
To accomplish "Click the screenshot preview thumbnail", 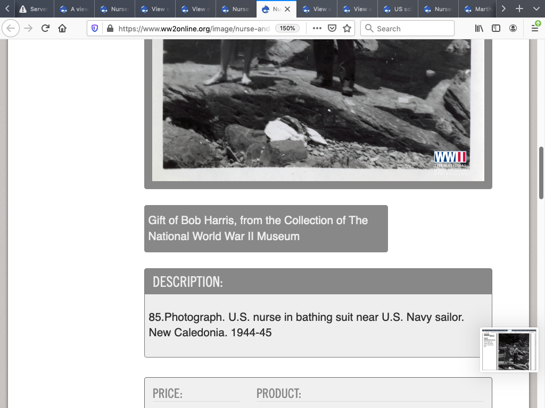I will coord(508,350).
